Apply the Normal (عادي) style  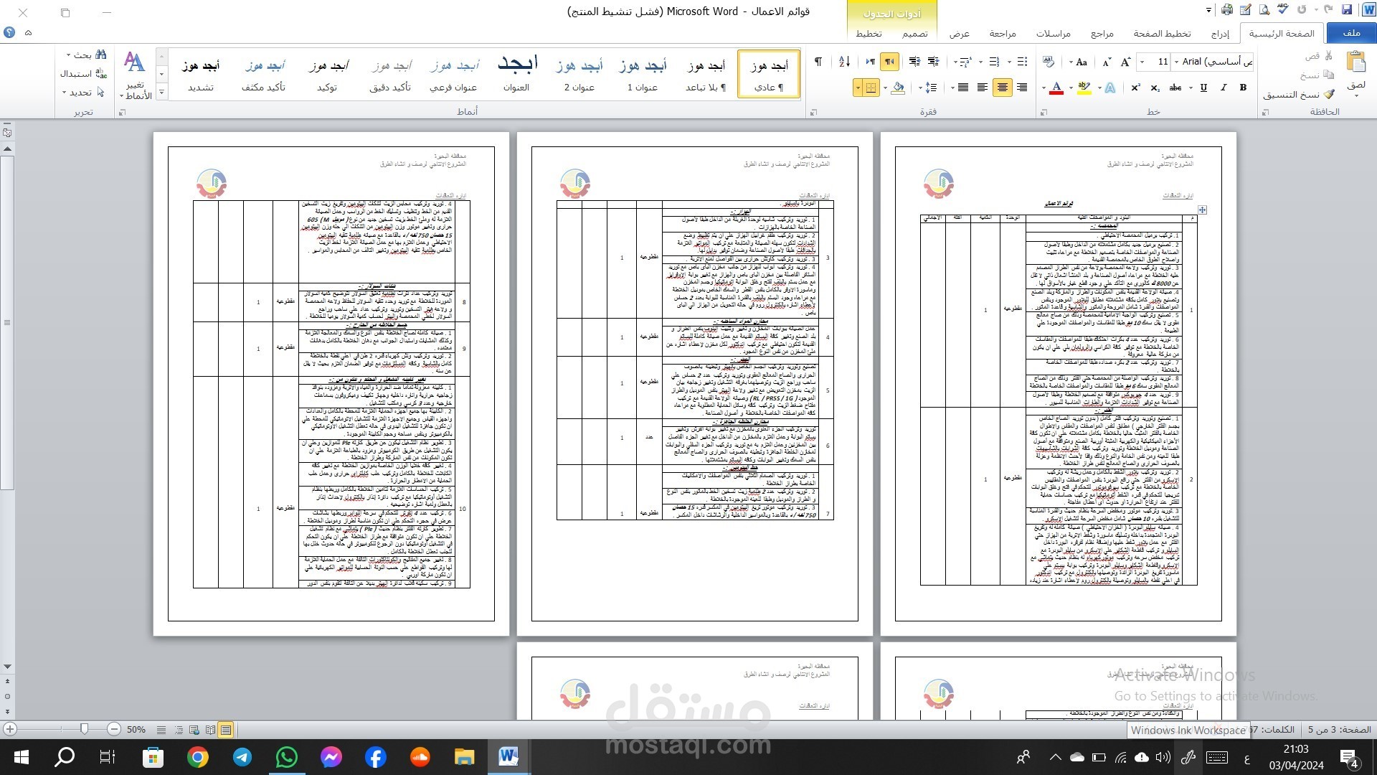[x=768, y=74]
